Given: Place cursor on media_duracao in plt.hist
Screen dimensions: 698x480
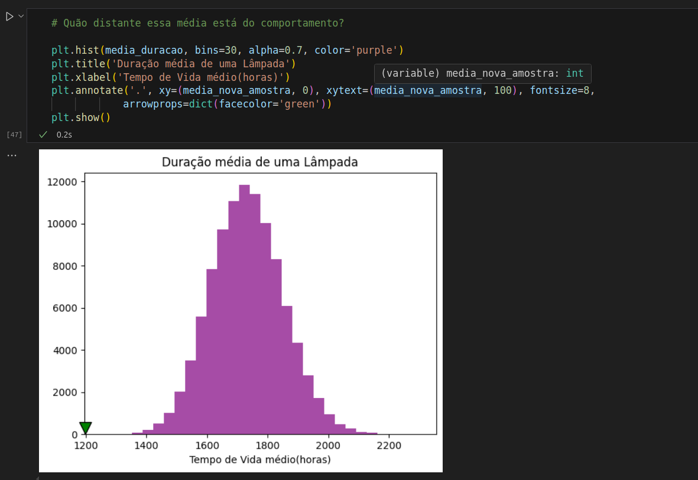Looking at the screenshot, I should click(x=144, y=50).
